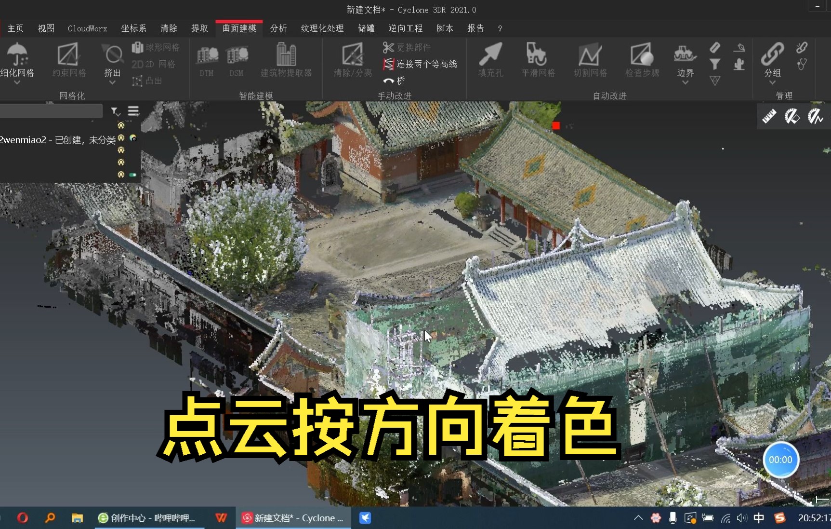
Task: Choose the 挤出 extrude tool icon
Action: point(113,55)
